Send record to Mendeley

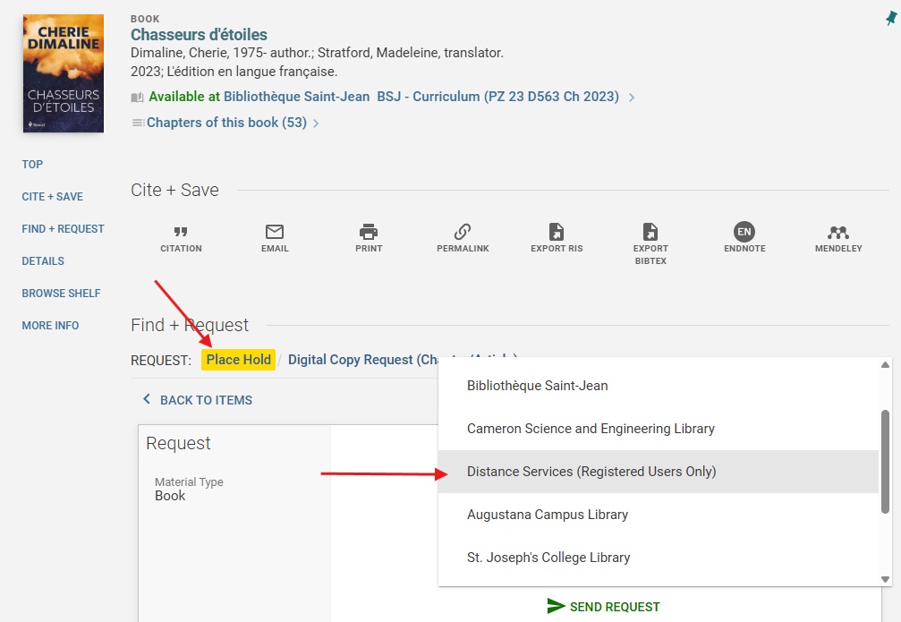coord(838,233)
